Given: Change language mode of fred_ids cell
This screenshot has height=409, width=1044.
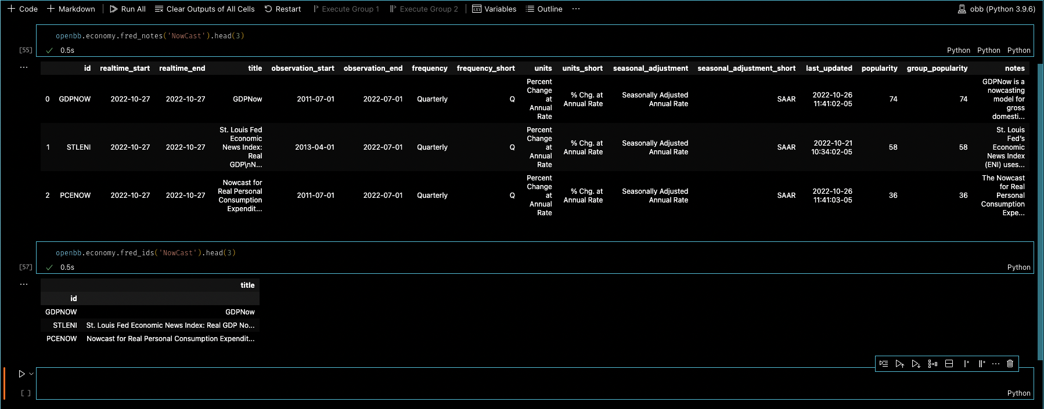Looking at the screenshot, I should tap(1018, 267).
